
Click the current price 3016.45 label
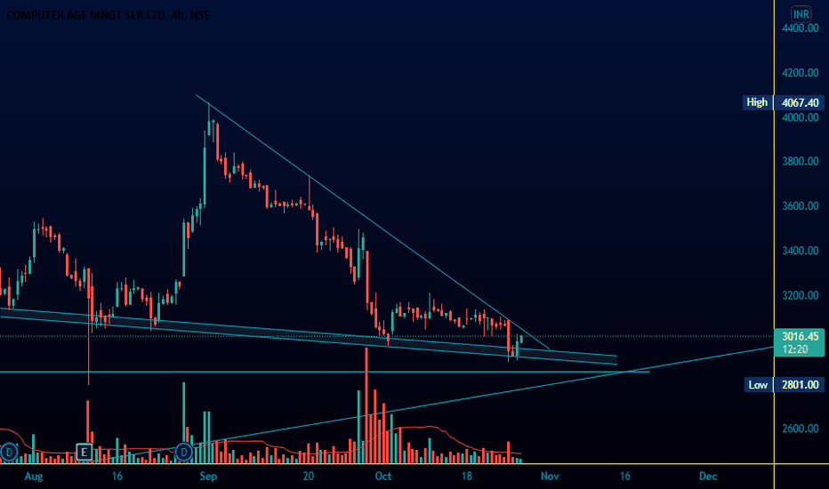800,342
